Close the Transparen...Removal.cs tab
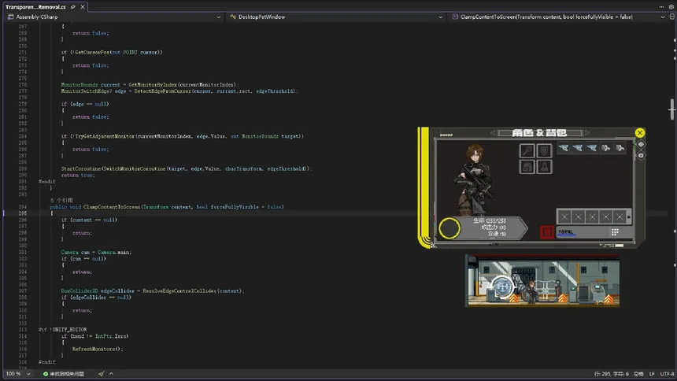Screen dimensions: 677x381 [x=83, y=7]
